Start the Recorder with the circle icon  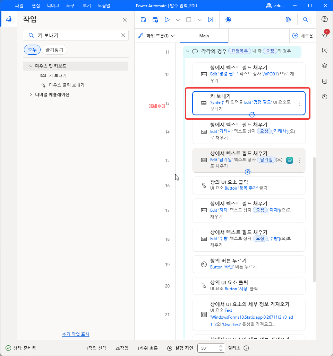pos(228,20)
